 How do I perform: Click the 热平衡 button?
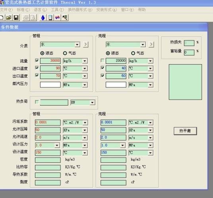coord(185,131)
